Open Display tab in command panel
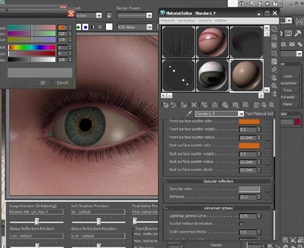Image resolution: width=304 pixels, height=248 pixels. [x=288, y=33]
